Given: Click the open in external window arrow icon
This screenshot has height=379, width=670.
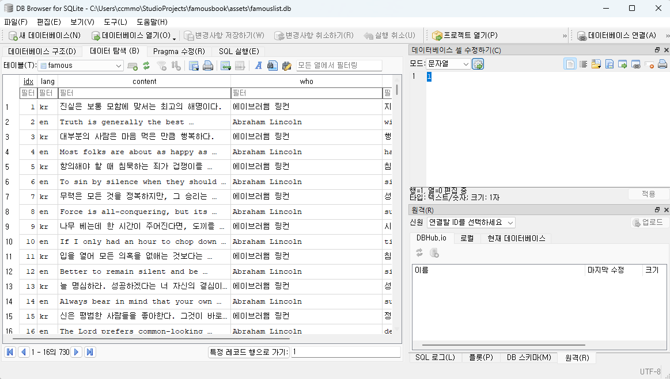Looking at the screenshot, I should [623, 64].
